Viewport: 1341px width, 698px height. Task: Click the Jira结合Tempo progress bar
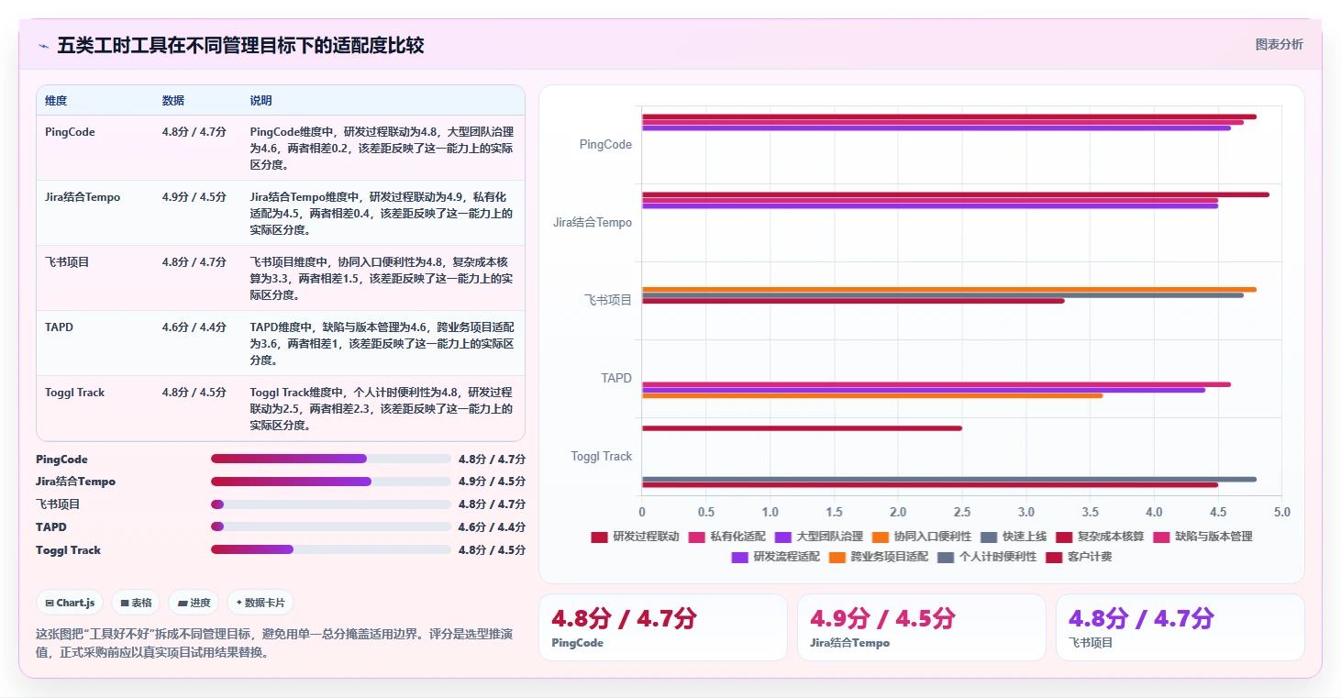coord(331,482)
